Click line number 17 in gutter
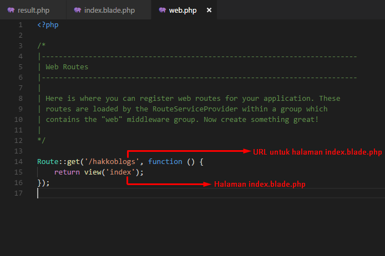 pos(18,193)
